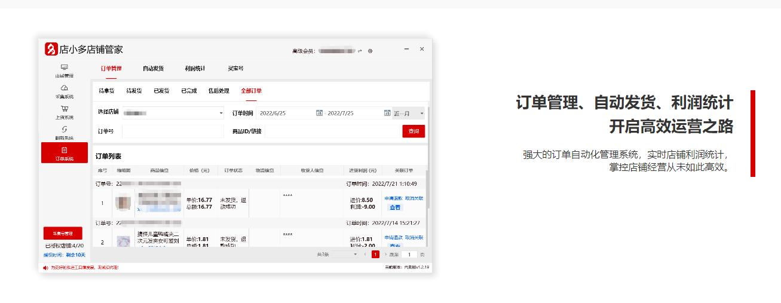Image resolution: width=781 pixels, height=303 pixels.
Task: Click the 店小多 app logo
Action: [x=51, y=50]
